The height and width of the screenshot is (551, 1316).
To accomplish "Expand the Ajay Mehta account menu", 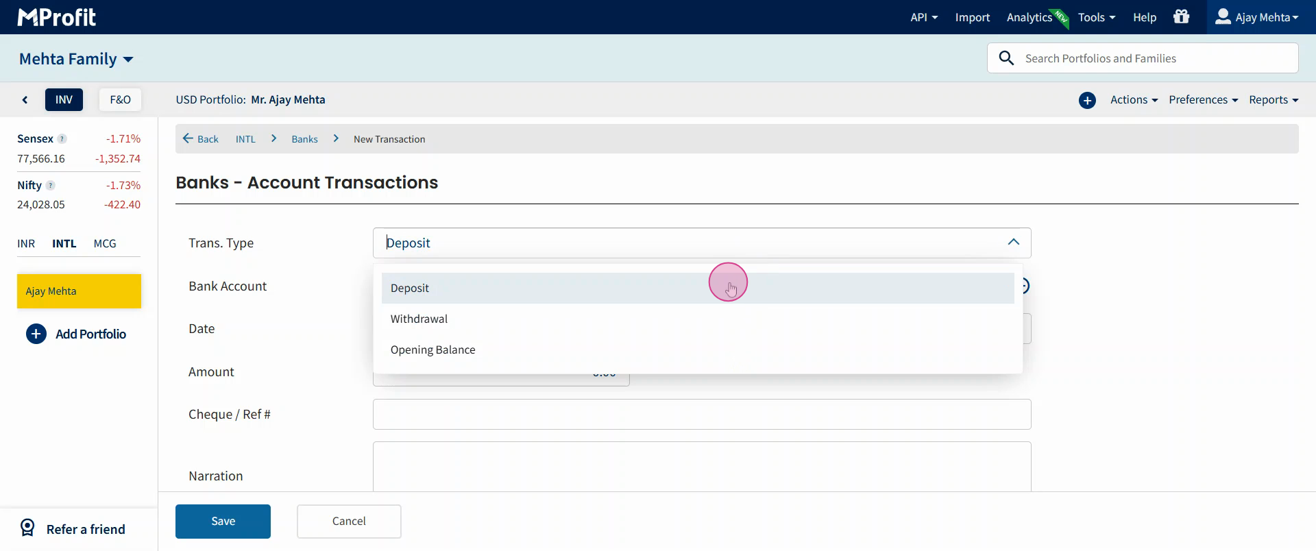I will pyautogui.click(x=1257, y=17).
